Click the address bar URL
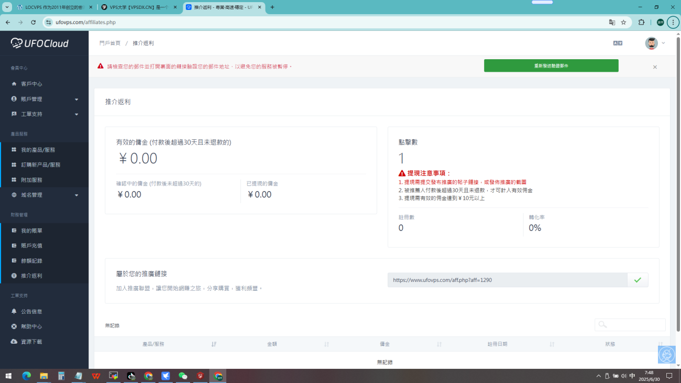 coord(85,23)
